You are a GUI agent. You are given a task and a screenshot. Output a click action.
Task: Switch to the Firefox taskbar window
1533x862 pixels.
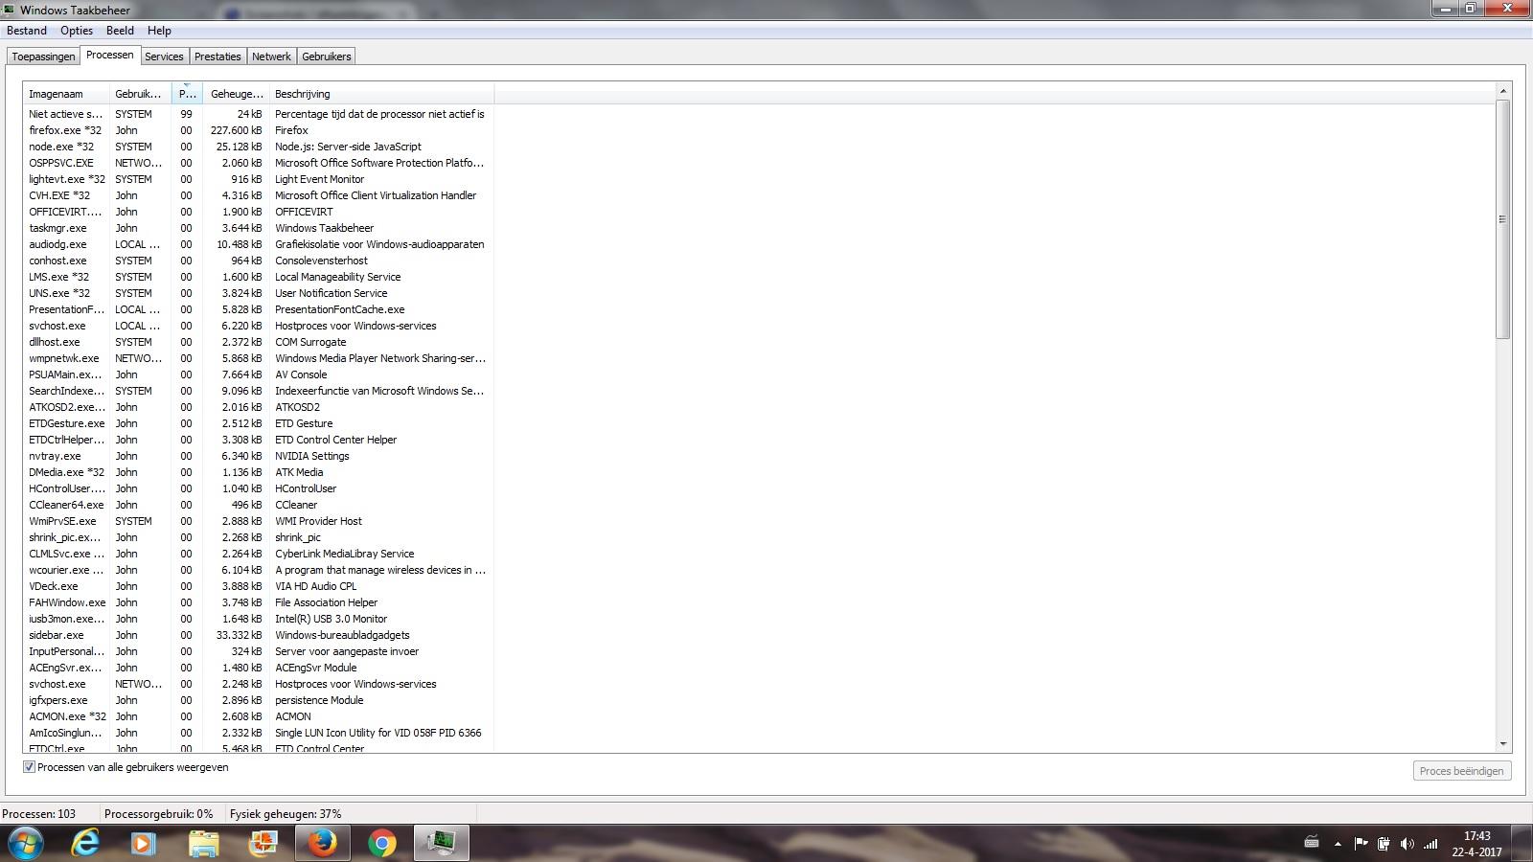322,843
